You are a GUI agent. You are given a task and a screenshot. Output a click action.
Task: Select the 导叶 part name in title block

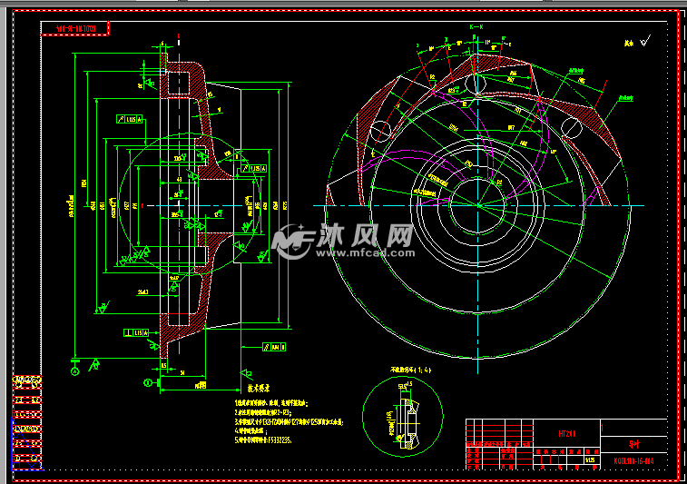634,444
